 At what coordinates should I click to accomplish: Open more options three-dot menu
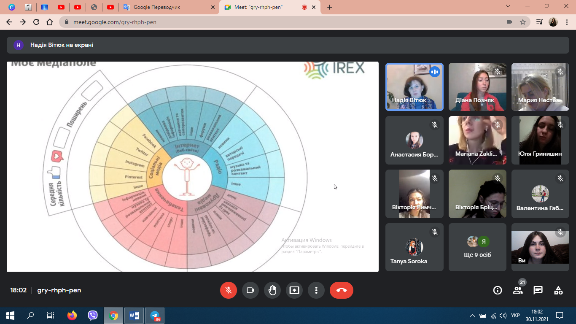pos(316,290)
